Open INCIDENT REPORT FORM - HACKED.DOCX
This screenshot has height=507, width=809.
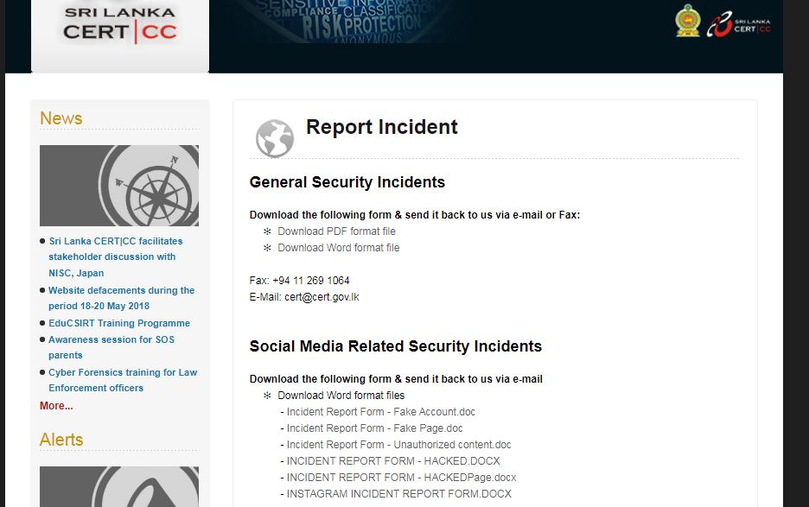(393, 461)
